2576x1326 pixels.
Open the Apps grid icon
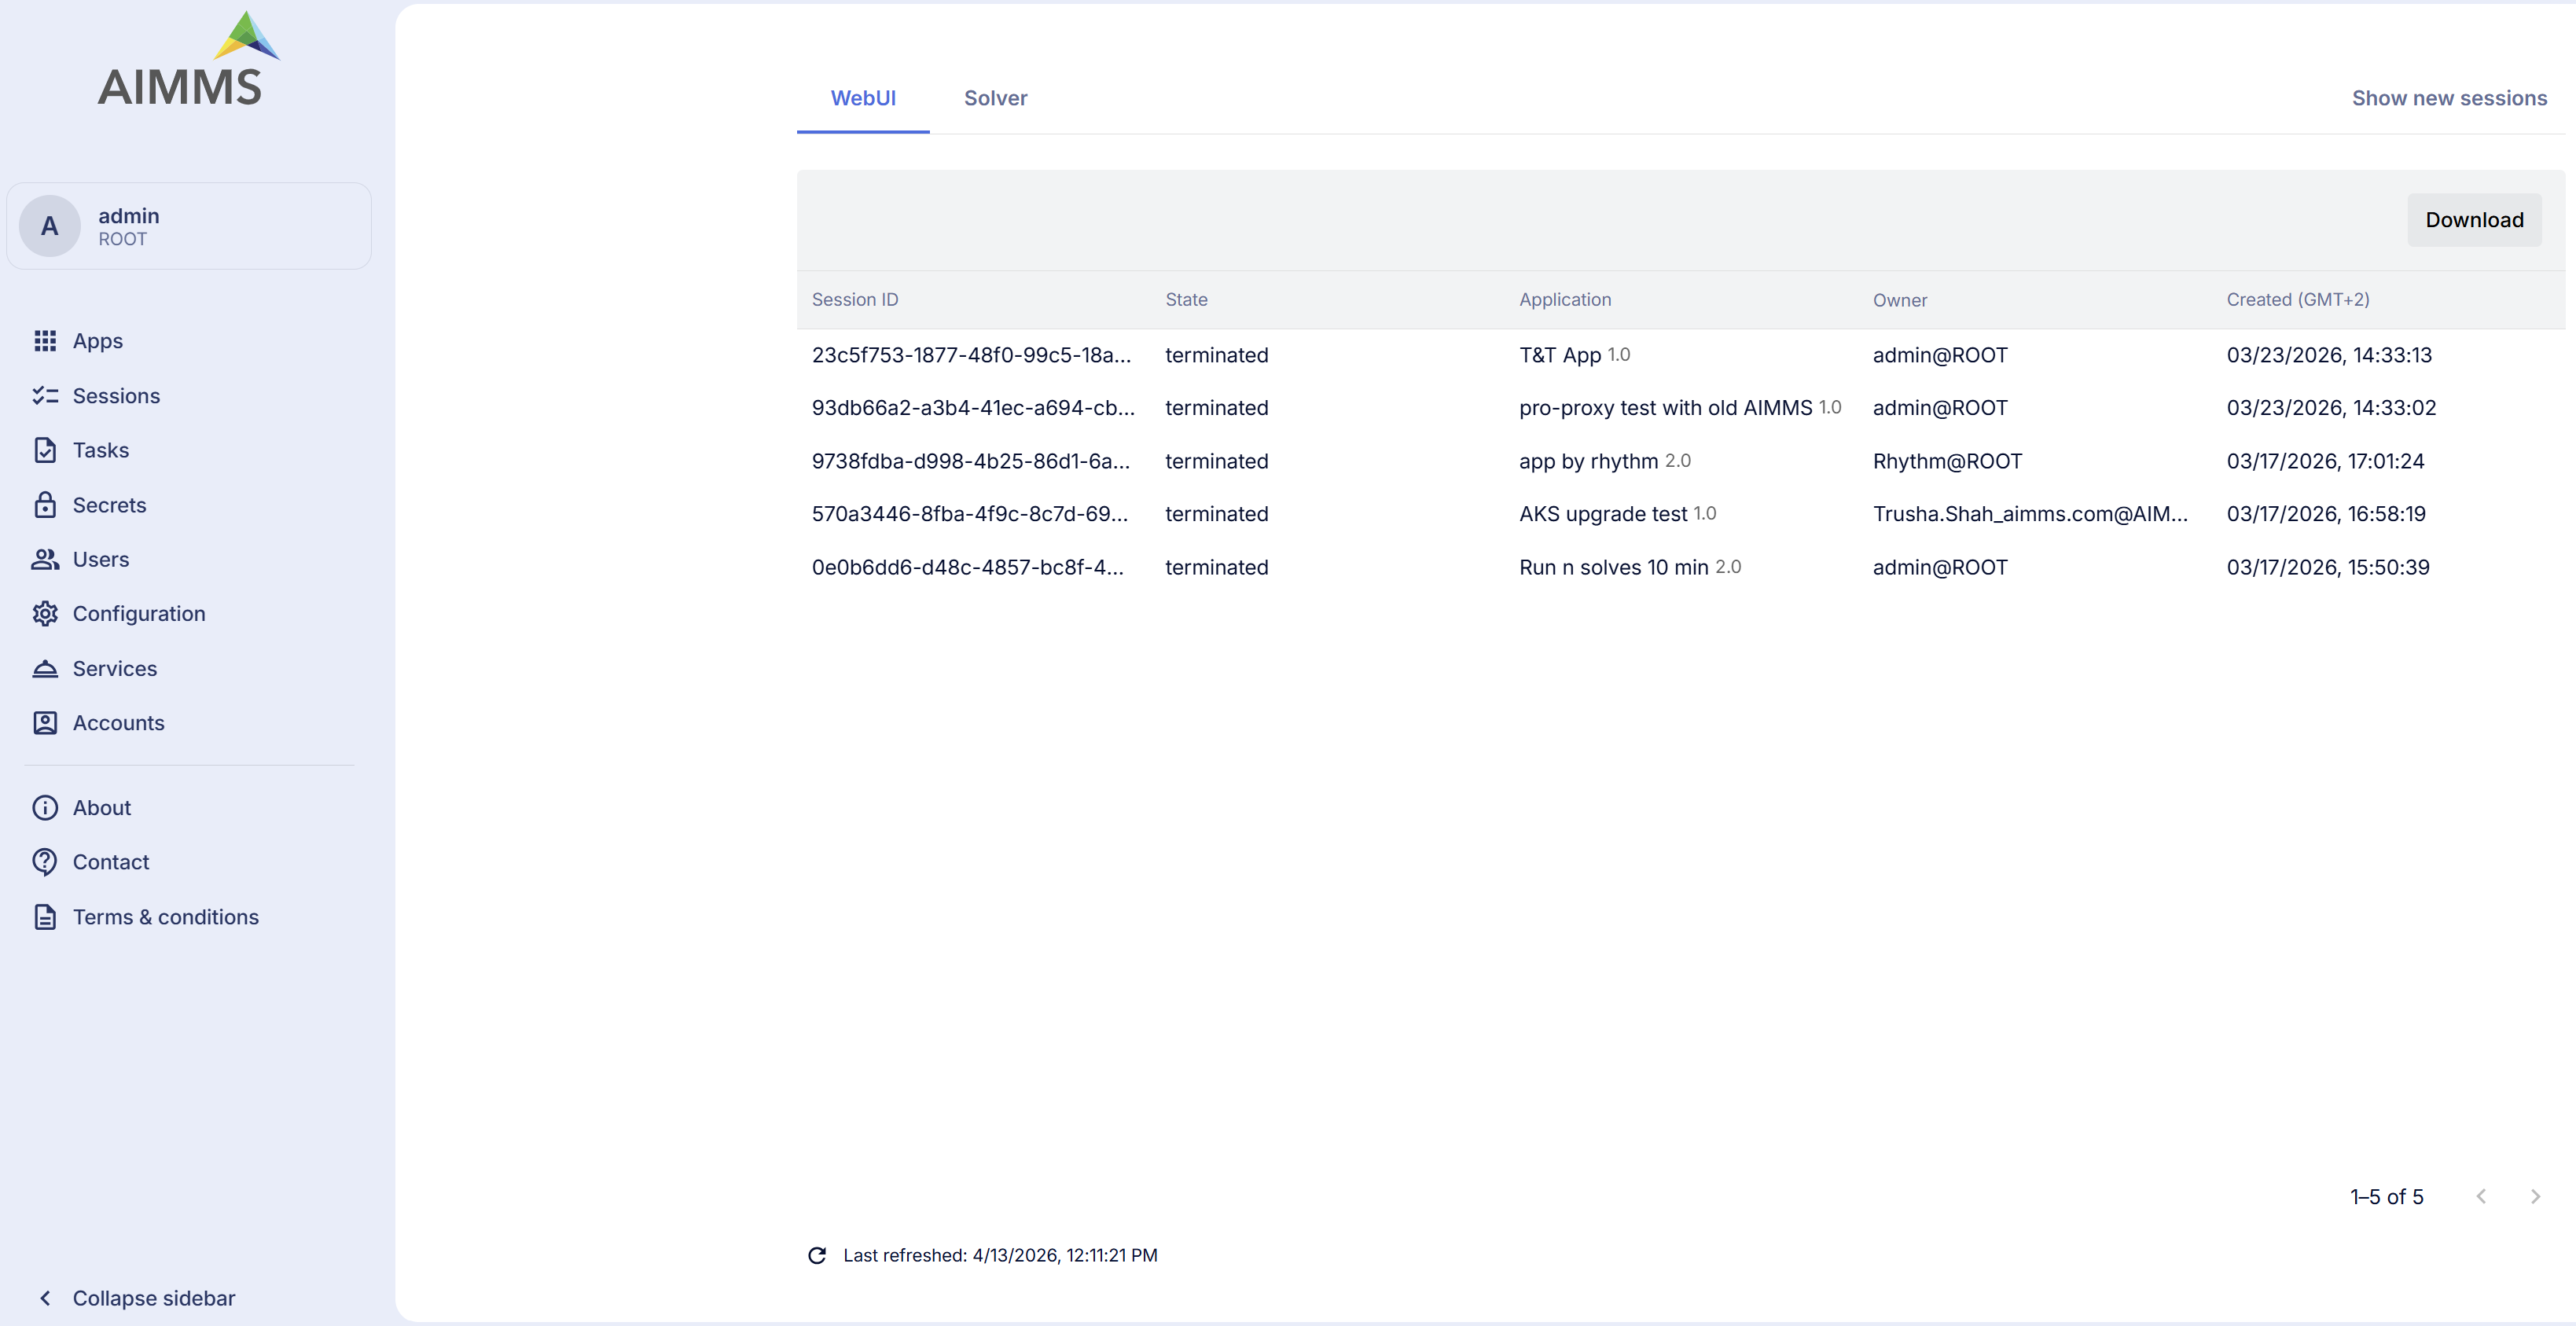click(46, 340)
